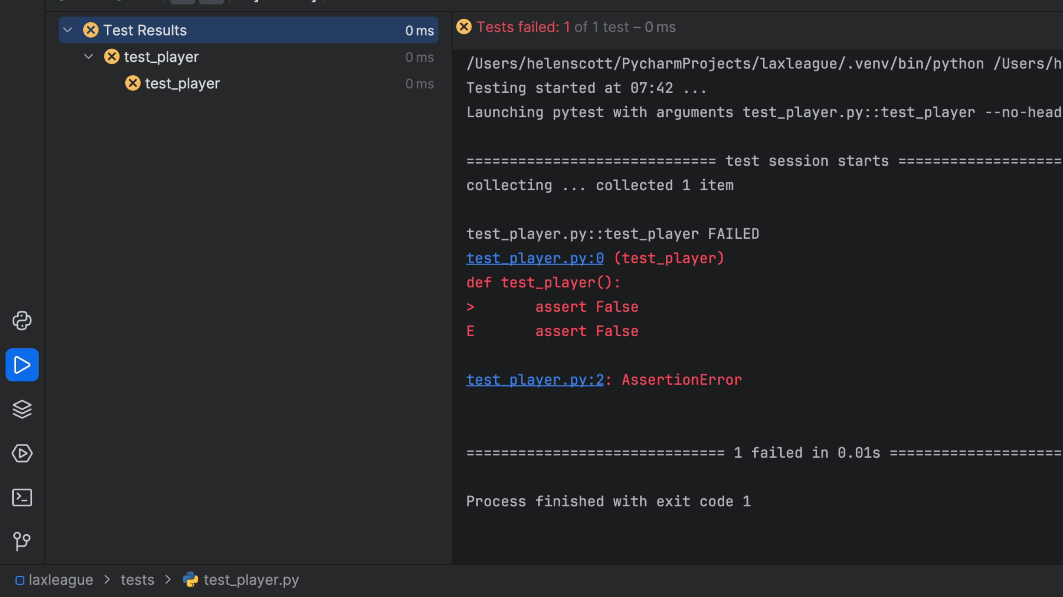Screen dimensions: 1063x597
Task: Click failed status icon beside Test Results
Action: click(x=91, y=30)
